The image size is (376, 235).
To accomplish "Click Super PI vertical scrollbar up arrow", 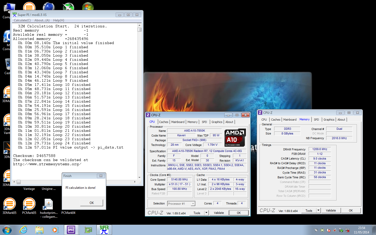I will [139, 25].
